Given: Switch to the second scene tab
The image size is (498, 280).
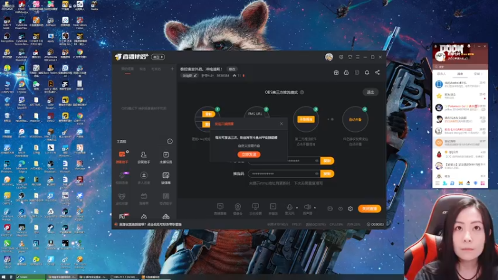Looking at the screenshot, I should 143,69.
